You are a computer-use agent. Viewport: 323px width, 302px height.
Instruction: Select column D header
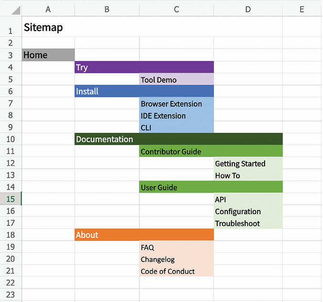(x=248, y=9)
